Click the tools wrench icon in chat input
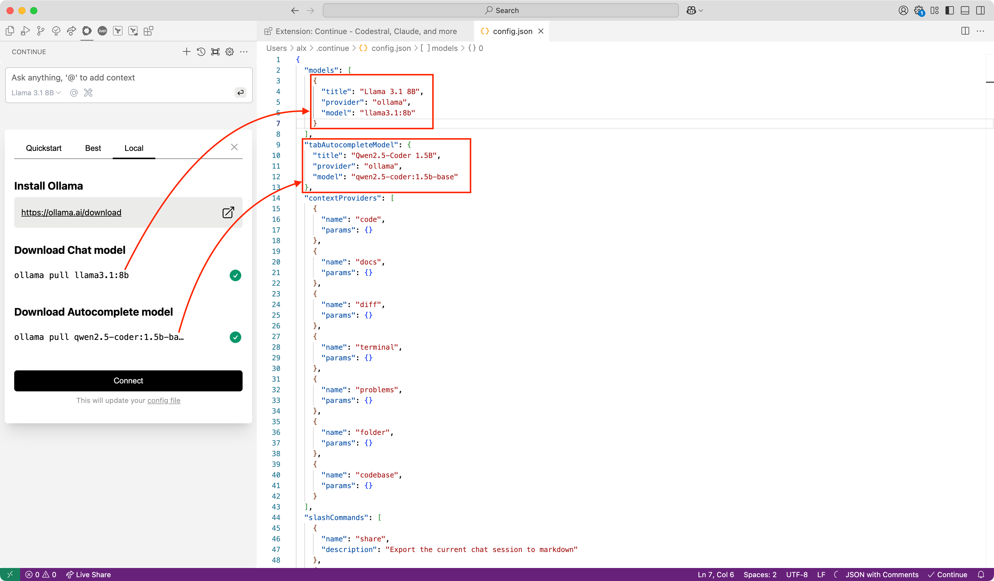This screenshot has width=994, height=581. tap(88, 93)
